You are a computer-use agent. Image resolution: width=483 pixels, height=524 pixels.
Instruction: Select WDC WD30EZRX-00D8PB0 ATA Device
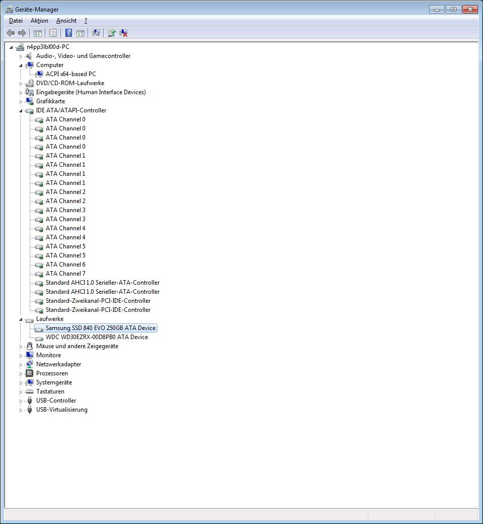[x=97, y=337]
